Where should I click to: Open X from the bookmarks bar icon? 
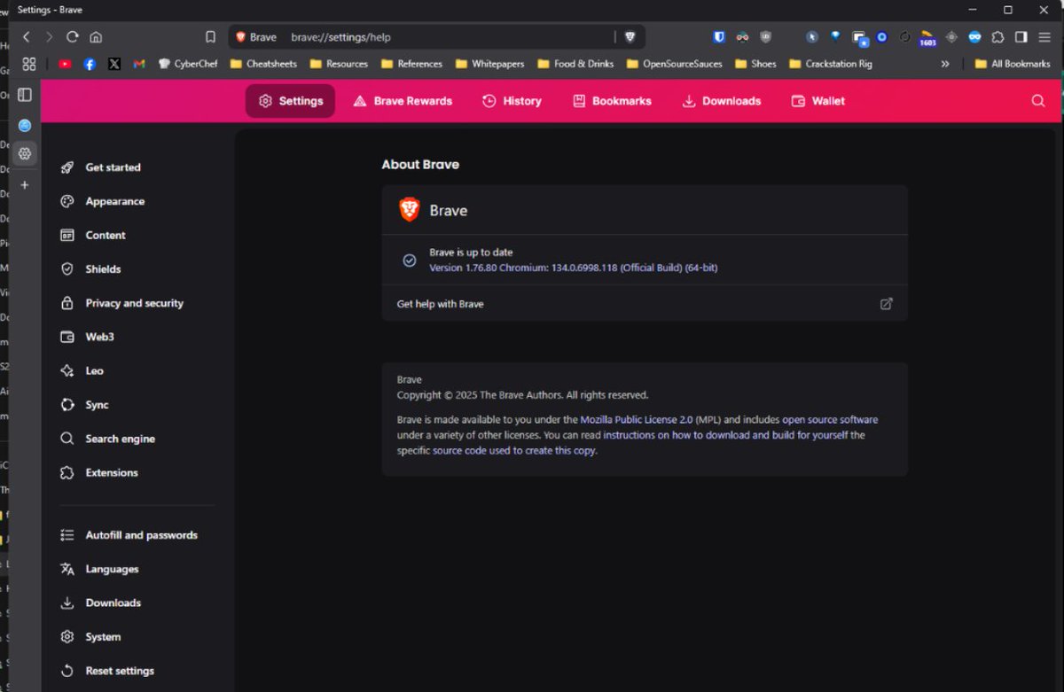(114, 64)
